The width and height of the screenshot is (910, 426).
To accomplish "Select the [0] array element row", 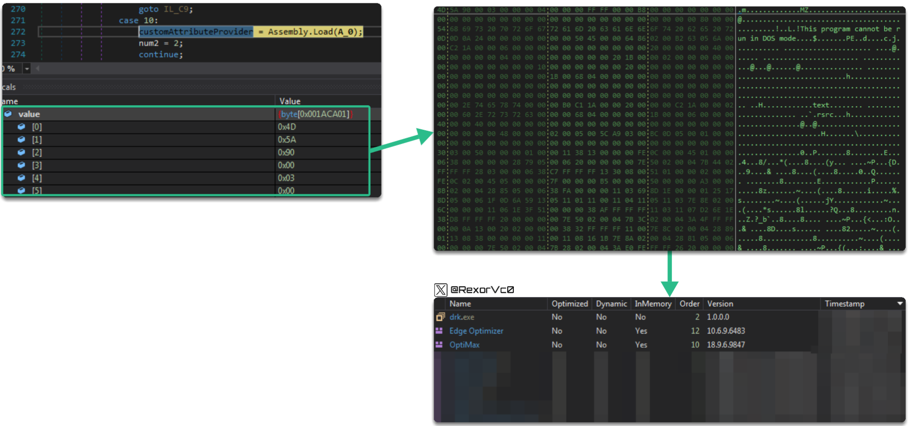I will (x=186, y=127).
